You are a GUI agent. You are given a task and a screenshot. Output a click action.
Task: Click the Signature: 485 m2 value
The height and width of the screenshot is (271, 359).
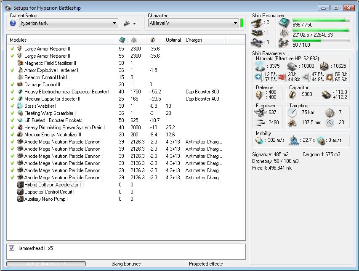[x=270, y=154]
